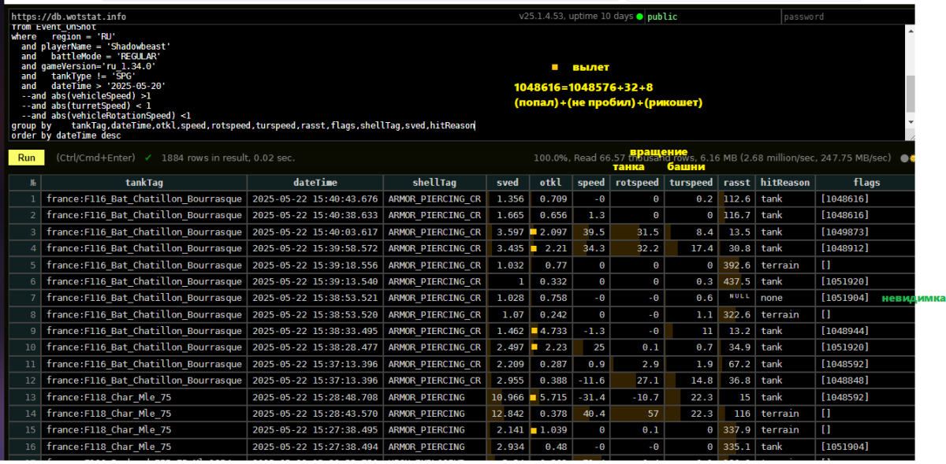This screenshot has height=464, width=946.
Task: Click the tankTag column header
Action: click(x=144, y=182)
